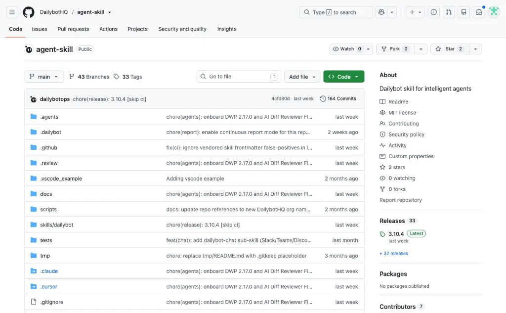Screen dimensions: 506x313
Task: Open the .cursor symlink entry
Action: (49, 286)
